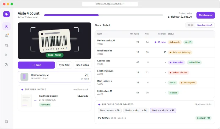Image resolution: width=220 pixels, height=129 pixels.
Task: Open the bar chart reports icon
Action: (x=6, y=55)
